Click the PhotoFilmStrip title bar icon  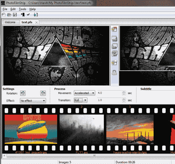[x=3, y=3]
